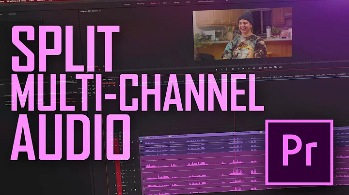Toggle lock on Audio 2 track
Image resolution: width=349 pixels, height=195 pixels.
114,162
